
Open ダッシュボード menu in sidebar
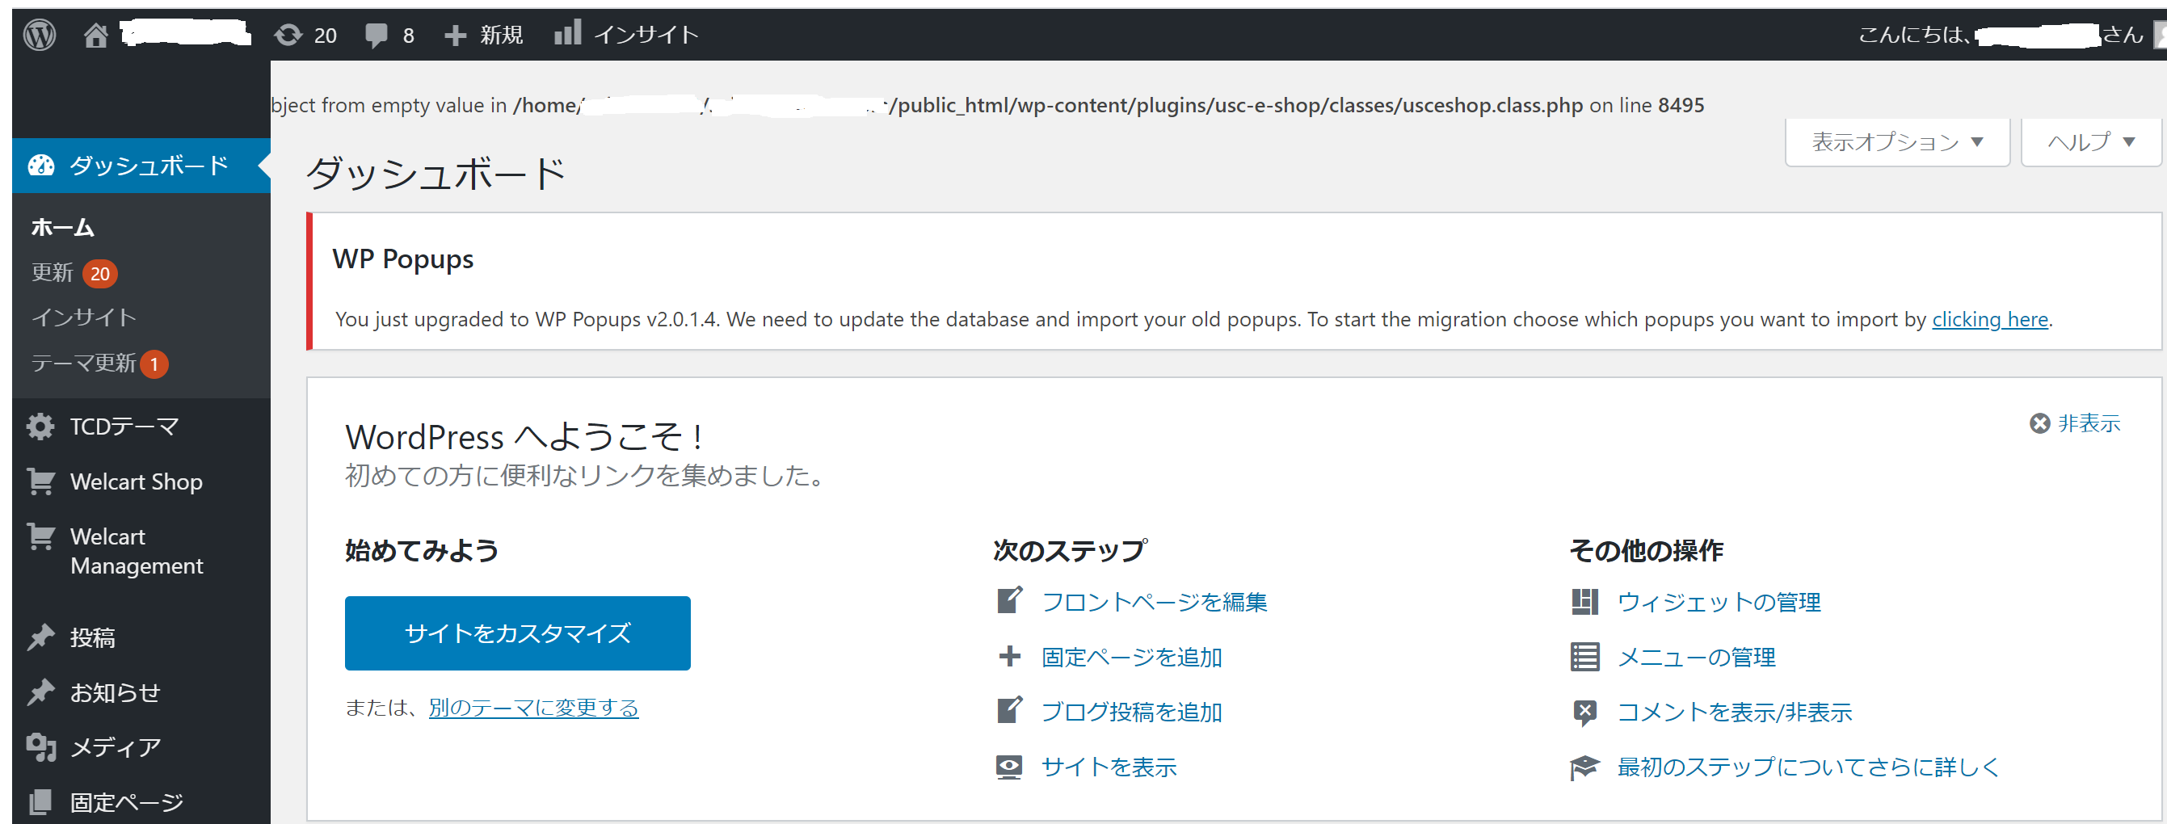click(x=141, y=166)
